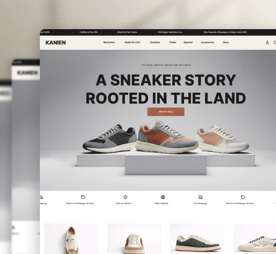Visit the Story page link
Screen dimensions: 276x254
tap(226, 42)
